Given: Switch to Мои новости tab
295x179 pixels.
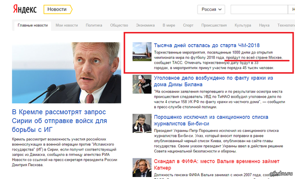Looking at the screenshot, I should pos(66,26).
